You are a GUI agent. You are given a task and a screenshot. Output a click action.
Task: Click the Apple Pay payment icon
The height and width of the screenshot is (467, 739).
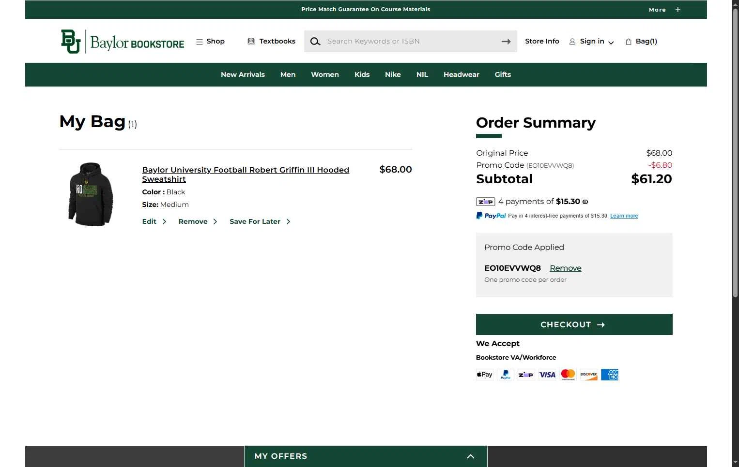point(485,375)
